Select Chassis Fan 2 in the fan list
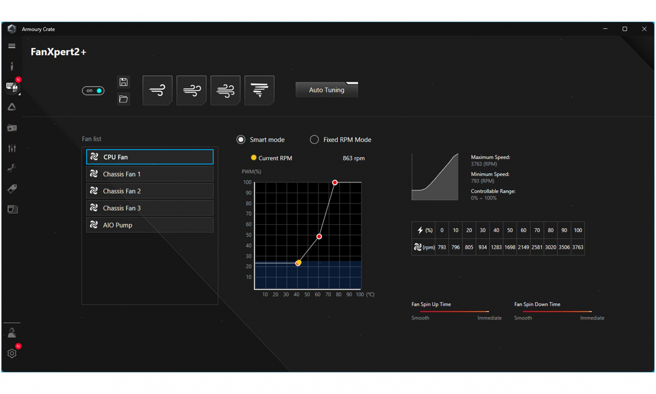Screen dimensions: 656x394 pyautogui.click(x=150, y=191)
